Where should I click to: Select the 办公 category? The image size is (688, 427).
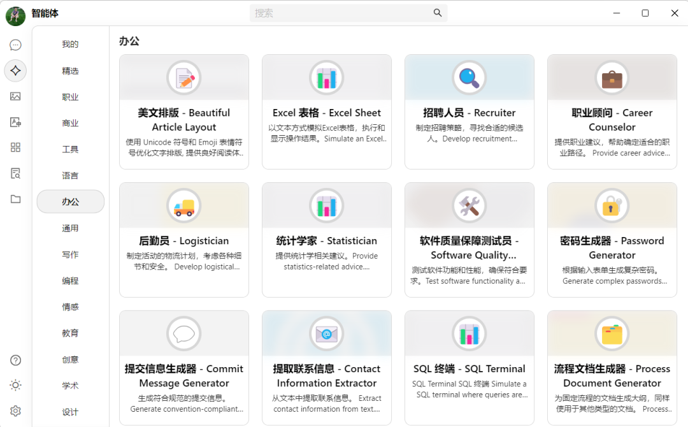[x=70, y=202]
